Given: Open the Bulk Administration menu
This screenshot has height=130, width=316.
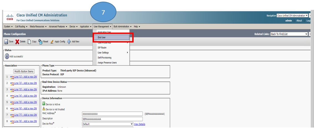Looking at the screenshot, I should [x=123, y=26].
